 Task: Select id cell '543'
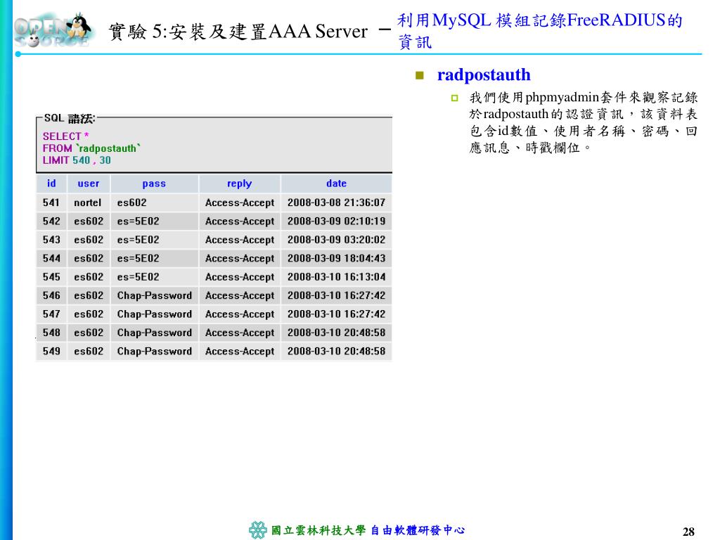pos(51,240)
